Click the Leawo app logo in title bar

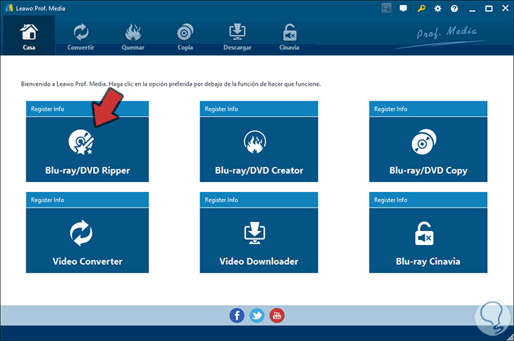point(9,8)
